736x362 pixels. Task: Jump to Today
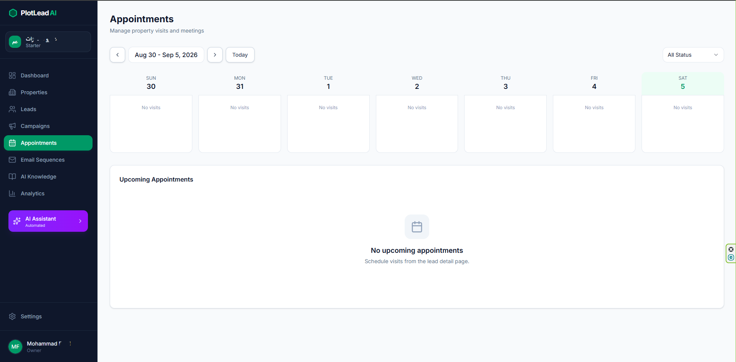[x=240, y=55]
